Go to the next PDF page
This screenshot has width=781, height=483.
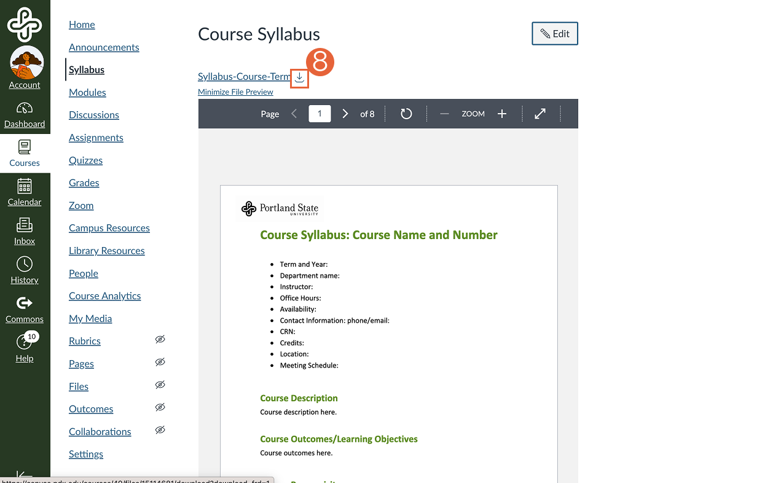pos(345,114)
